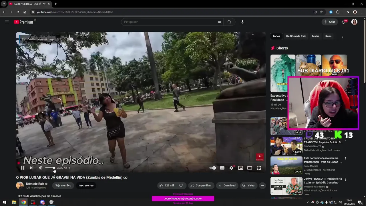Enter full screen mode
The width and height of the screenshot is (366, 206).
pyautogui.click(x=259, y=168)
